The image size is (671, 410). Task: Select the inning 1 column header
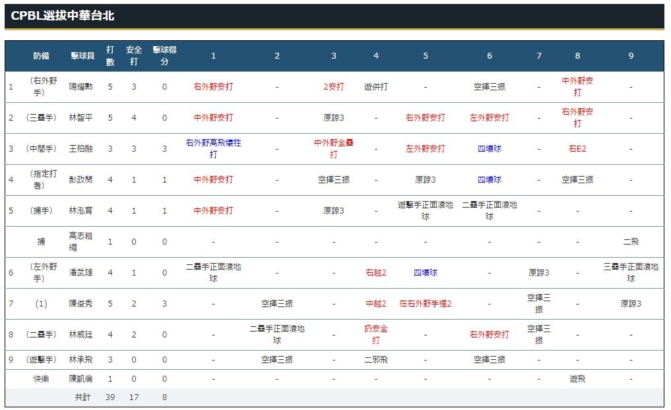213,55
